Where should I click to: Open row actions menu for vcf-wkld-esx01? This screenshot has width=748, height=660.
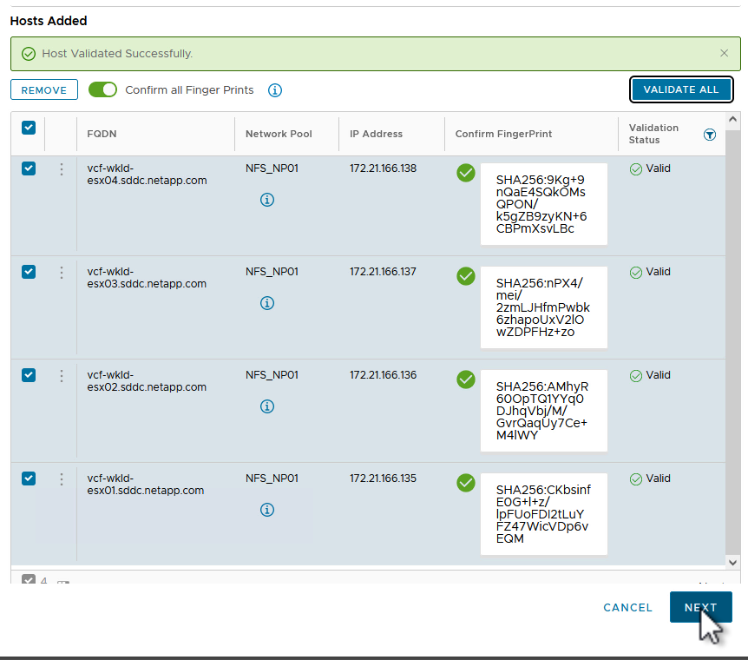(61, 479)
